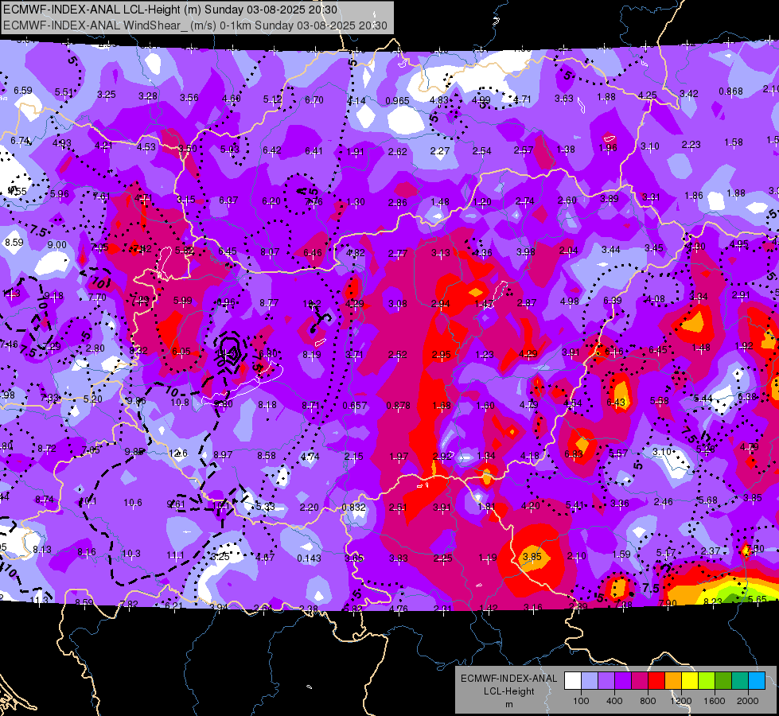The image size is (779, 716).
Task: Click the '800' legend scale label
Action: 648,701
